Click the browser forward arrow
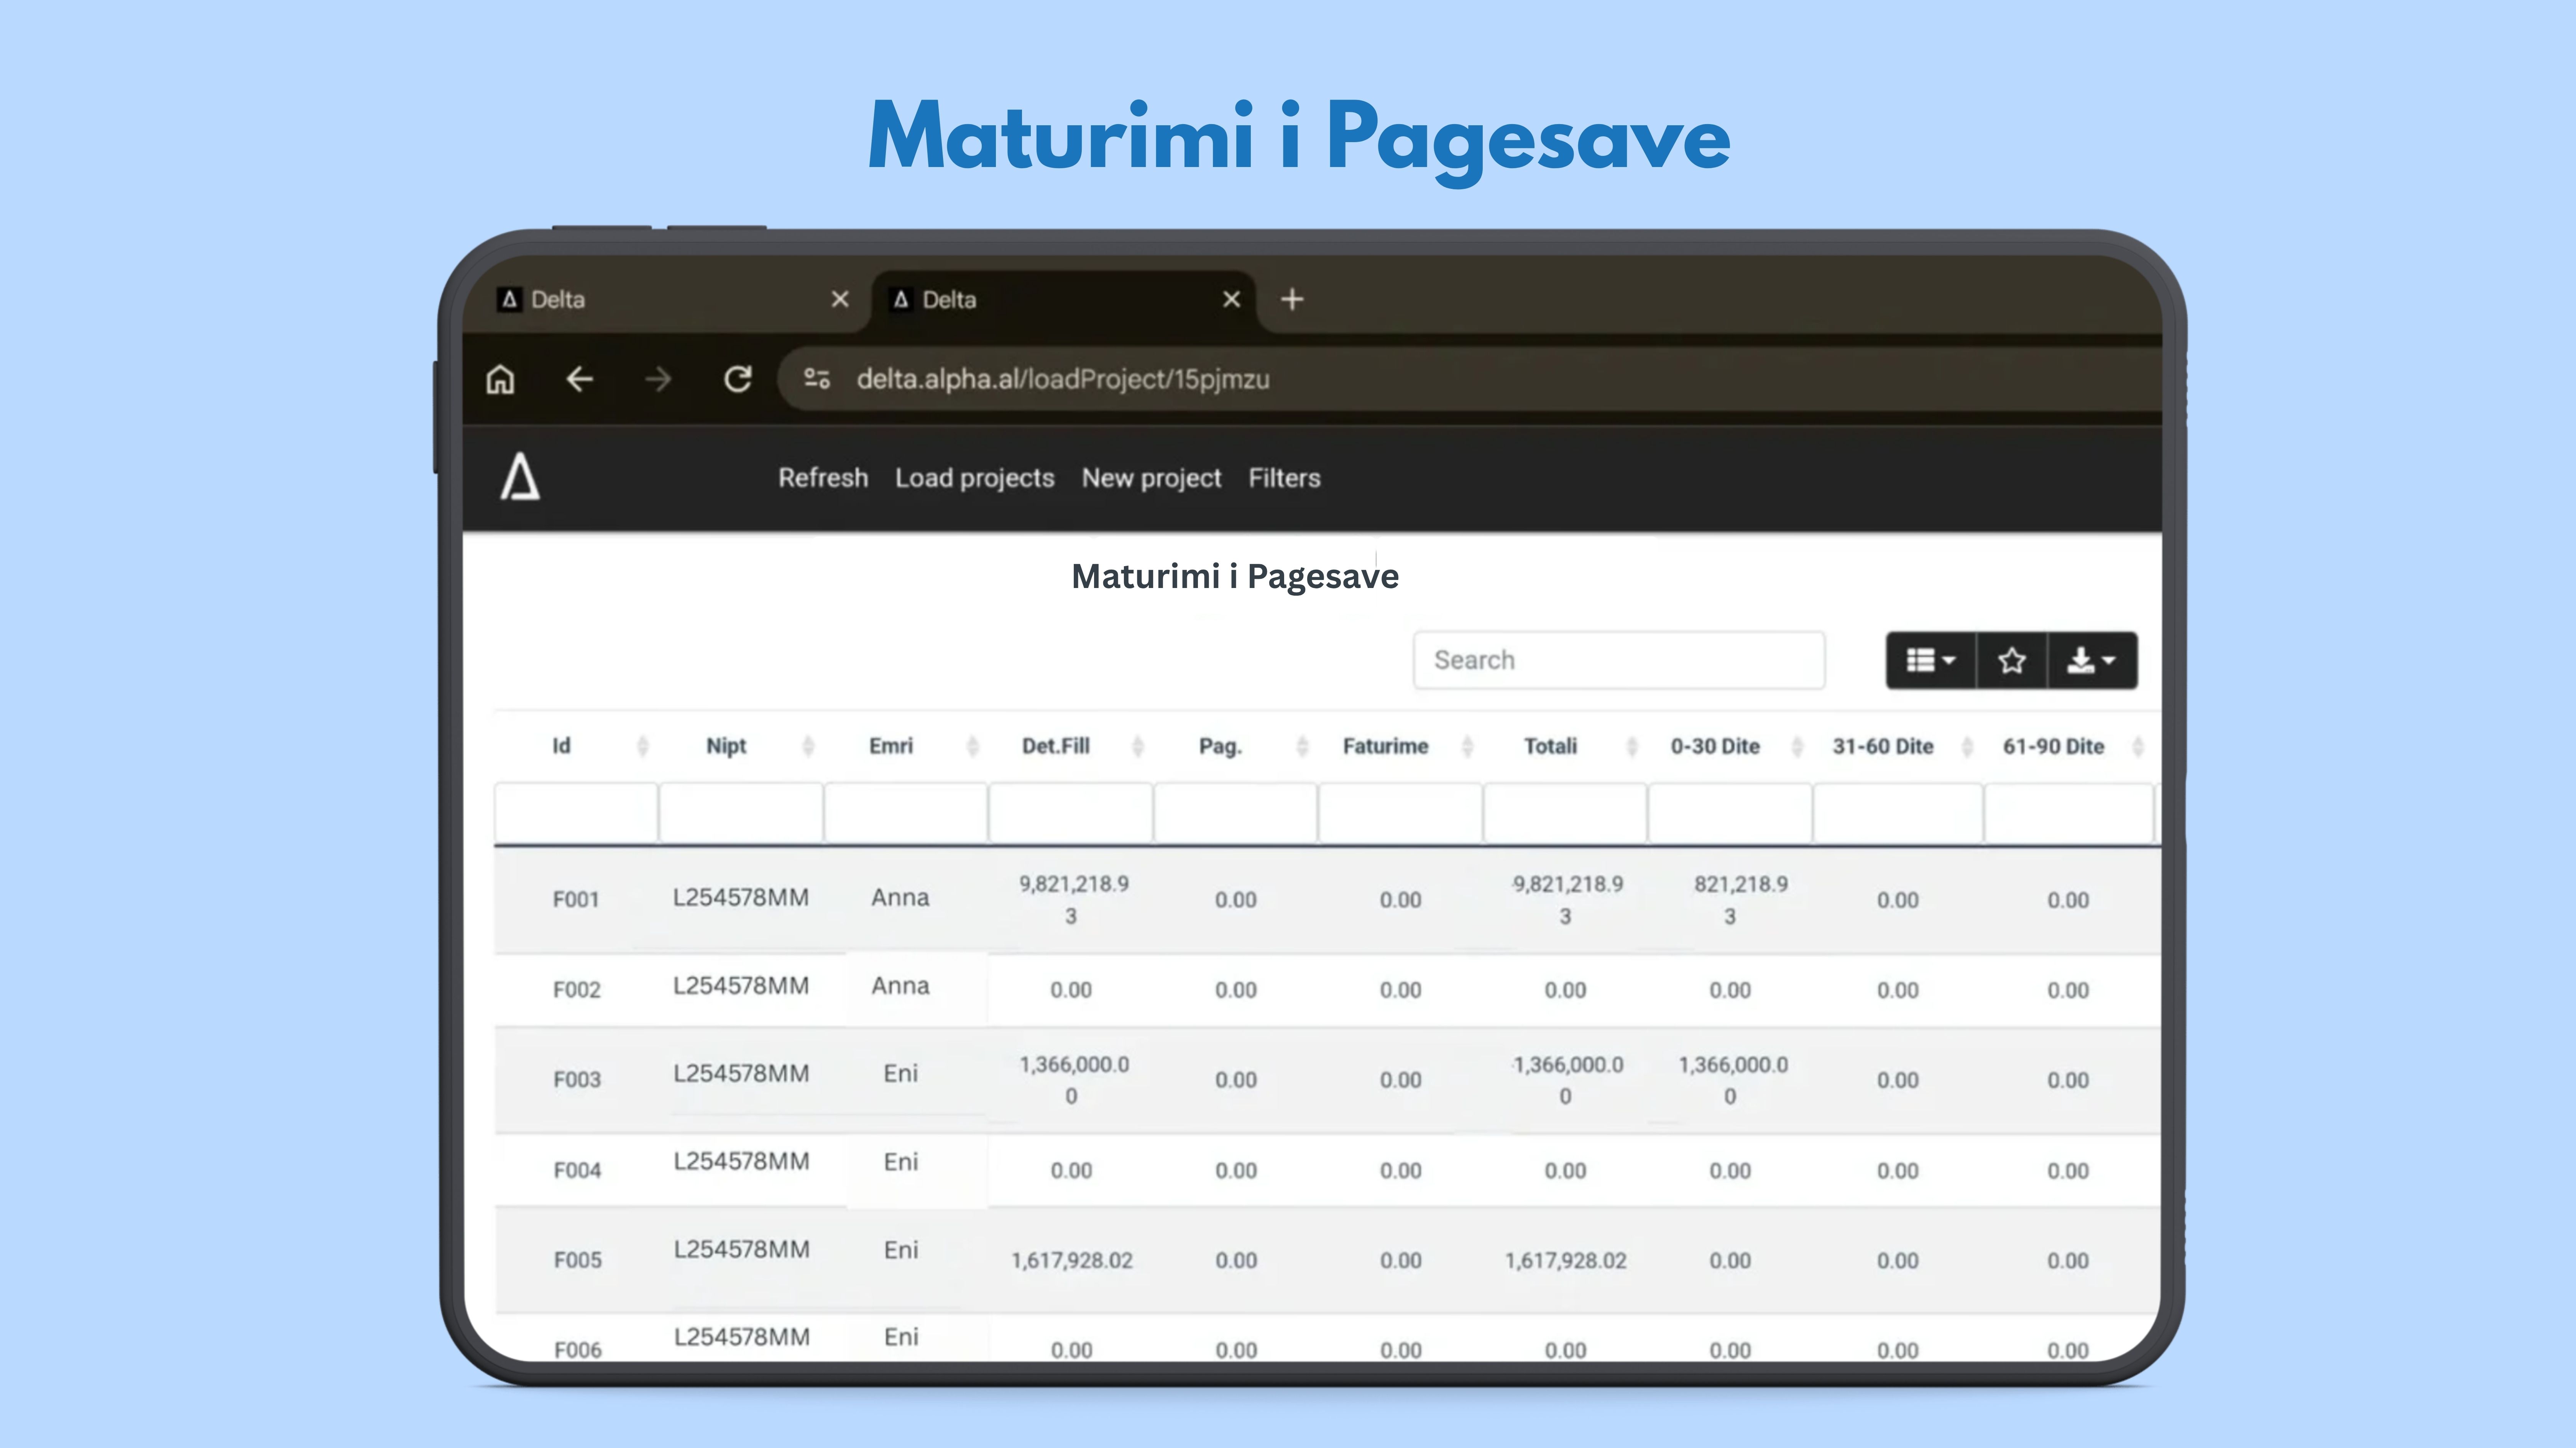The width and height of the screenshot is (2576, 1448). 658,380
